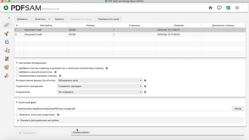Click the page ranges cell for Document 2.pdf
The height and width of the screenshot is (140, 249).
[223, 35]
